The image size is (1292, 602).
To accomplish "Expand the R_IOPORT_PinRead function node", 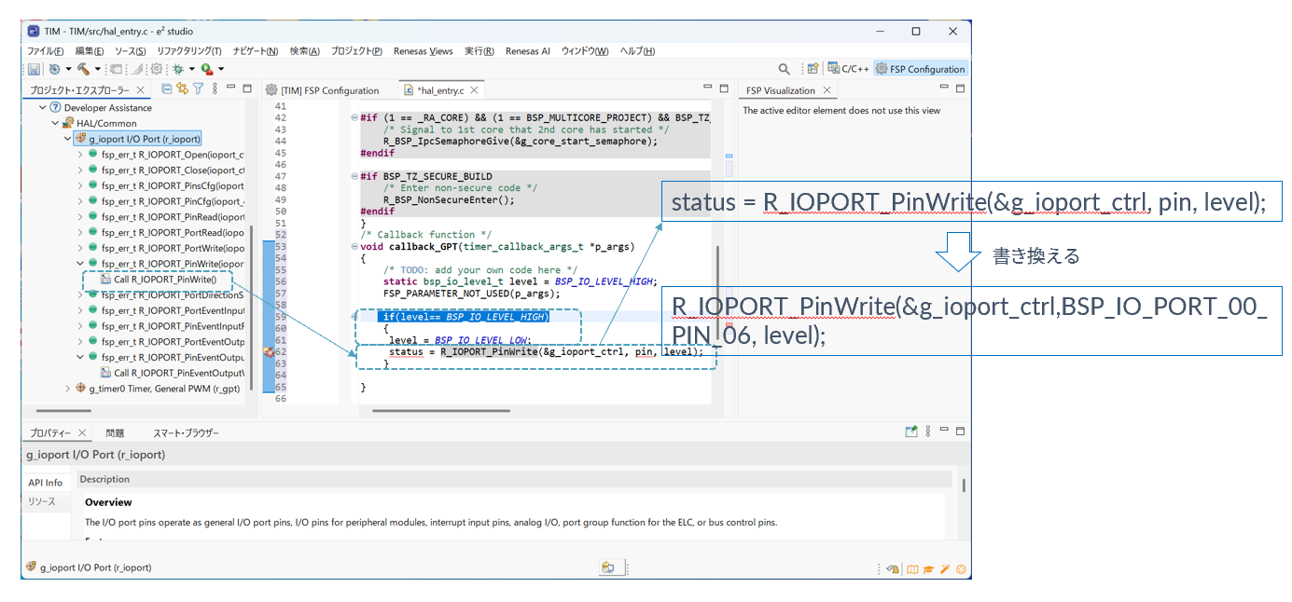I will pyautogui.click(x=79, y=217).
